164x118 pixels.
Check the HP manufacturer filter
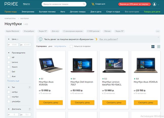[x=9, y=58]
